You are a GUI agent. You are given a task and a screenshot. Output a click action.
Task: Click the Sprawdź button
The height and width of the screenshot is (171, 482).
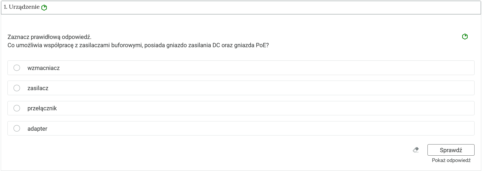coord(451,150)
